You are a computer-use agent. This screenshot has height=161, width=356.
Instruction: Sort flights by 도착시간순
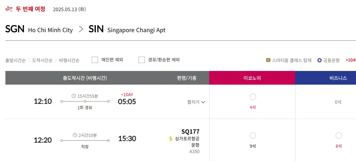click(42, 60)
